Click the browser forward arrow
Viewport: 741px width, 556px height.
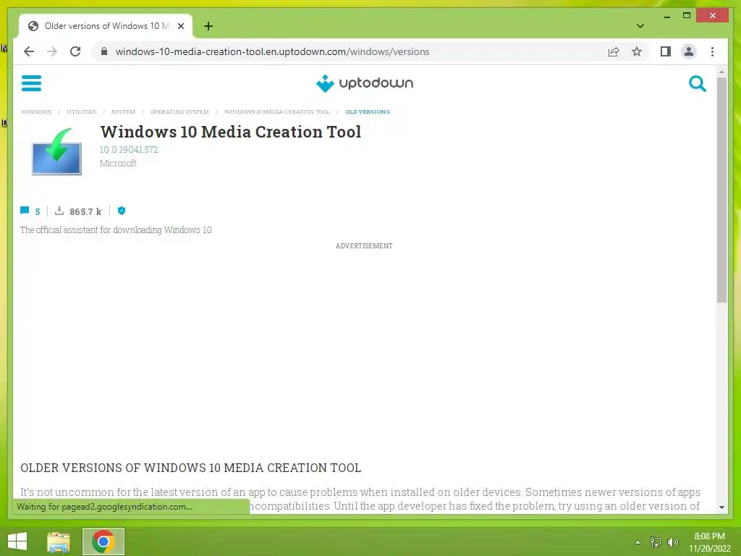(52, 51)
